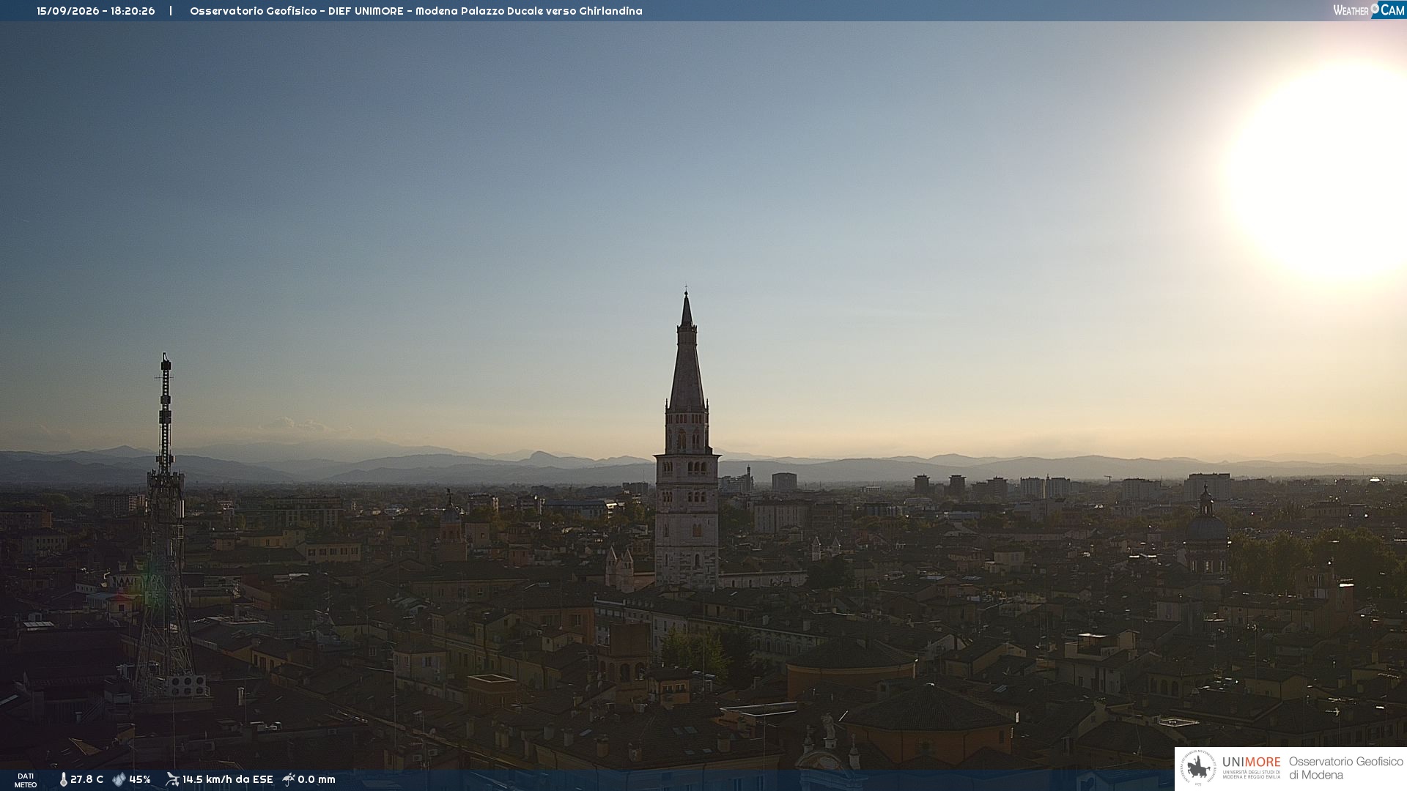Click the rain umbrella precipitation icon
This screenshot has width=1407, height=791.
(x=289, y=779)
